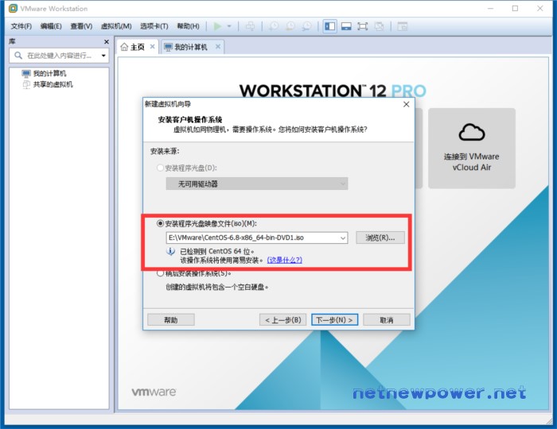Expand the ISO path combo box arrow

(x=343, y=238)
